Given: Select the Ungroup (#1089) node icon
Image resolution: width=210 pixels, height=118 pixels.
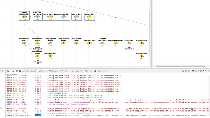Looking at the screenshot, I should (89, 43).
